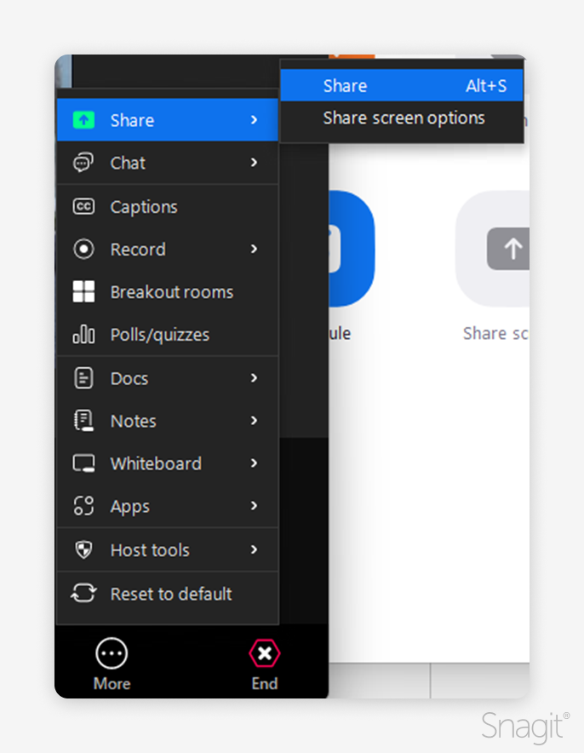Image resolution: width=584 pixels, height=753 pixels.
Task: Click the Apps icon
Action: (83, 506)
